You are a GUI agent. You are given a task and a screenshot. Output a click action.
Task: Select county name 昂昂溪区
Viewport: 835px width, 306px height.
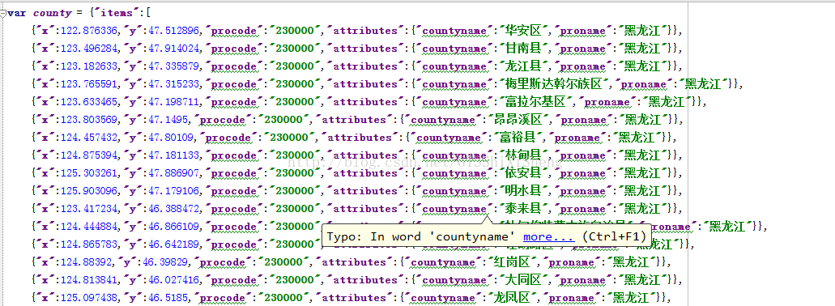pyautogui.click(x=518, y=120)
